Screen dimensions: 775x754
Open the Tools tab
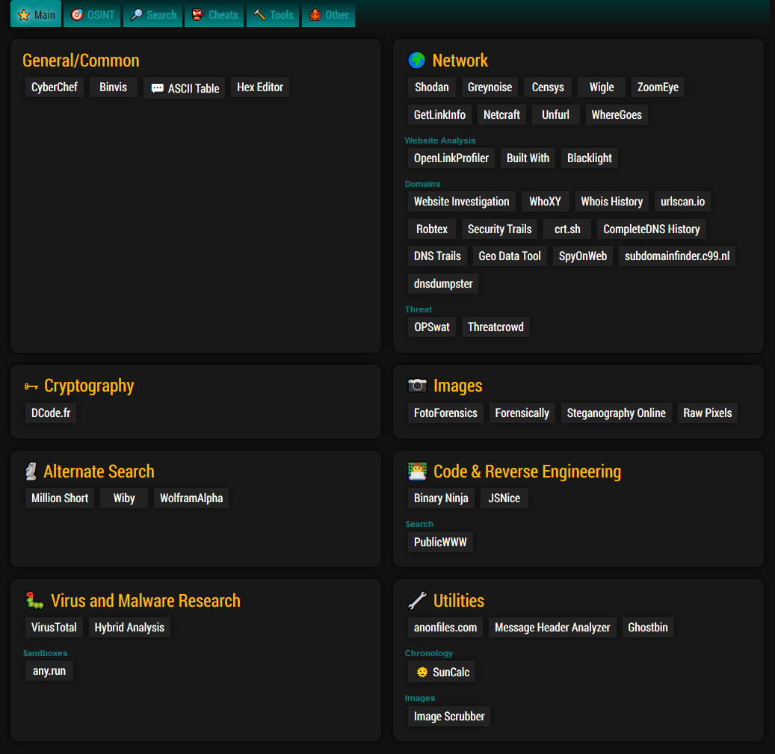[x=273, y=14]
